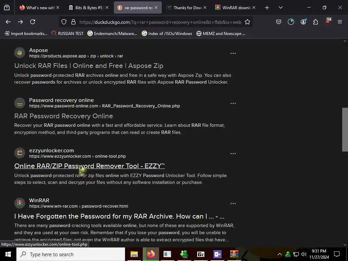Open green people app in taskbar

click(x=184, y=254)
